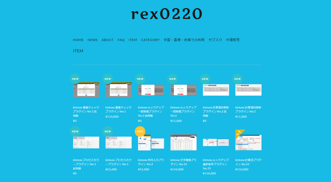Click the rex0220 site logo title
This screenshot has height=182, width=331.
click(x=166, y=14)
